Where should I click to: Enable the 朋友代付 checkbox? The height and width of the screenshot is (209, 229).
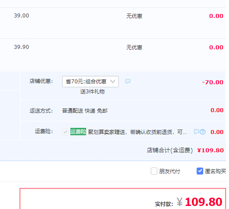point(154,171)
